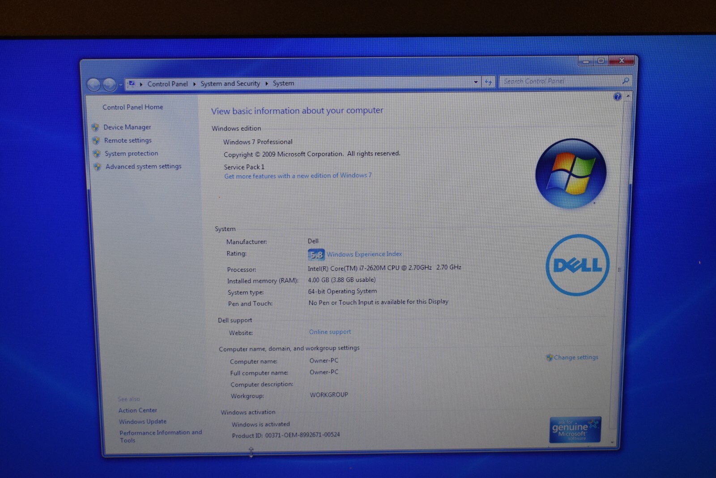Click Change settings link
Screen dimensions: 716x478
tap(576, 357)
